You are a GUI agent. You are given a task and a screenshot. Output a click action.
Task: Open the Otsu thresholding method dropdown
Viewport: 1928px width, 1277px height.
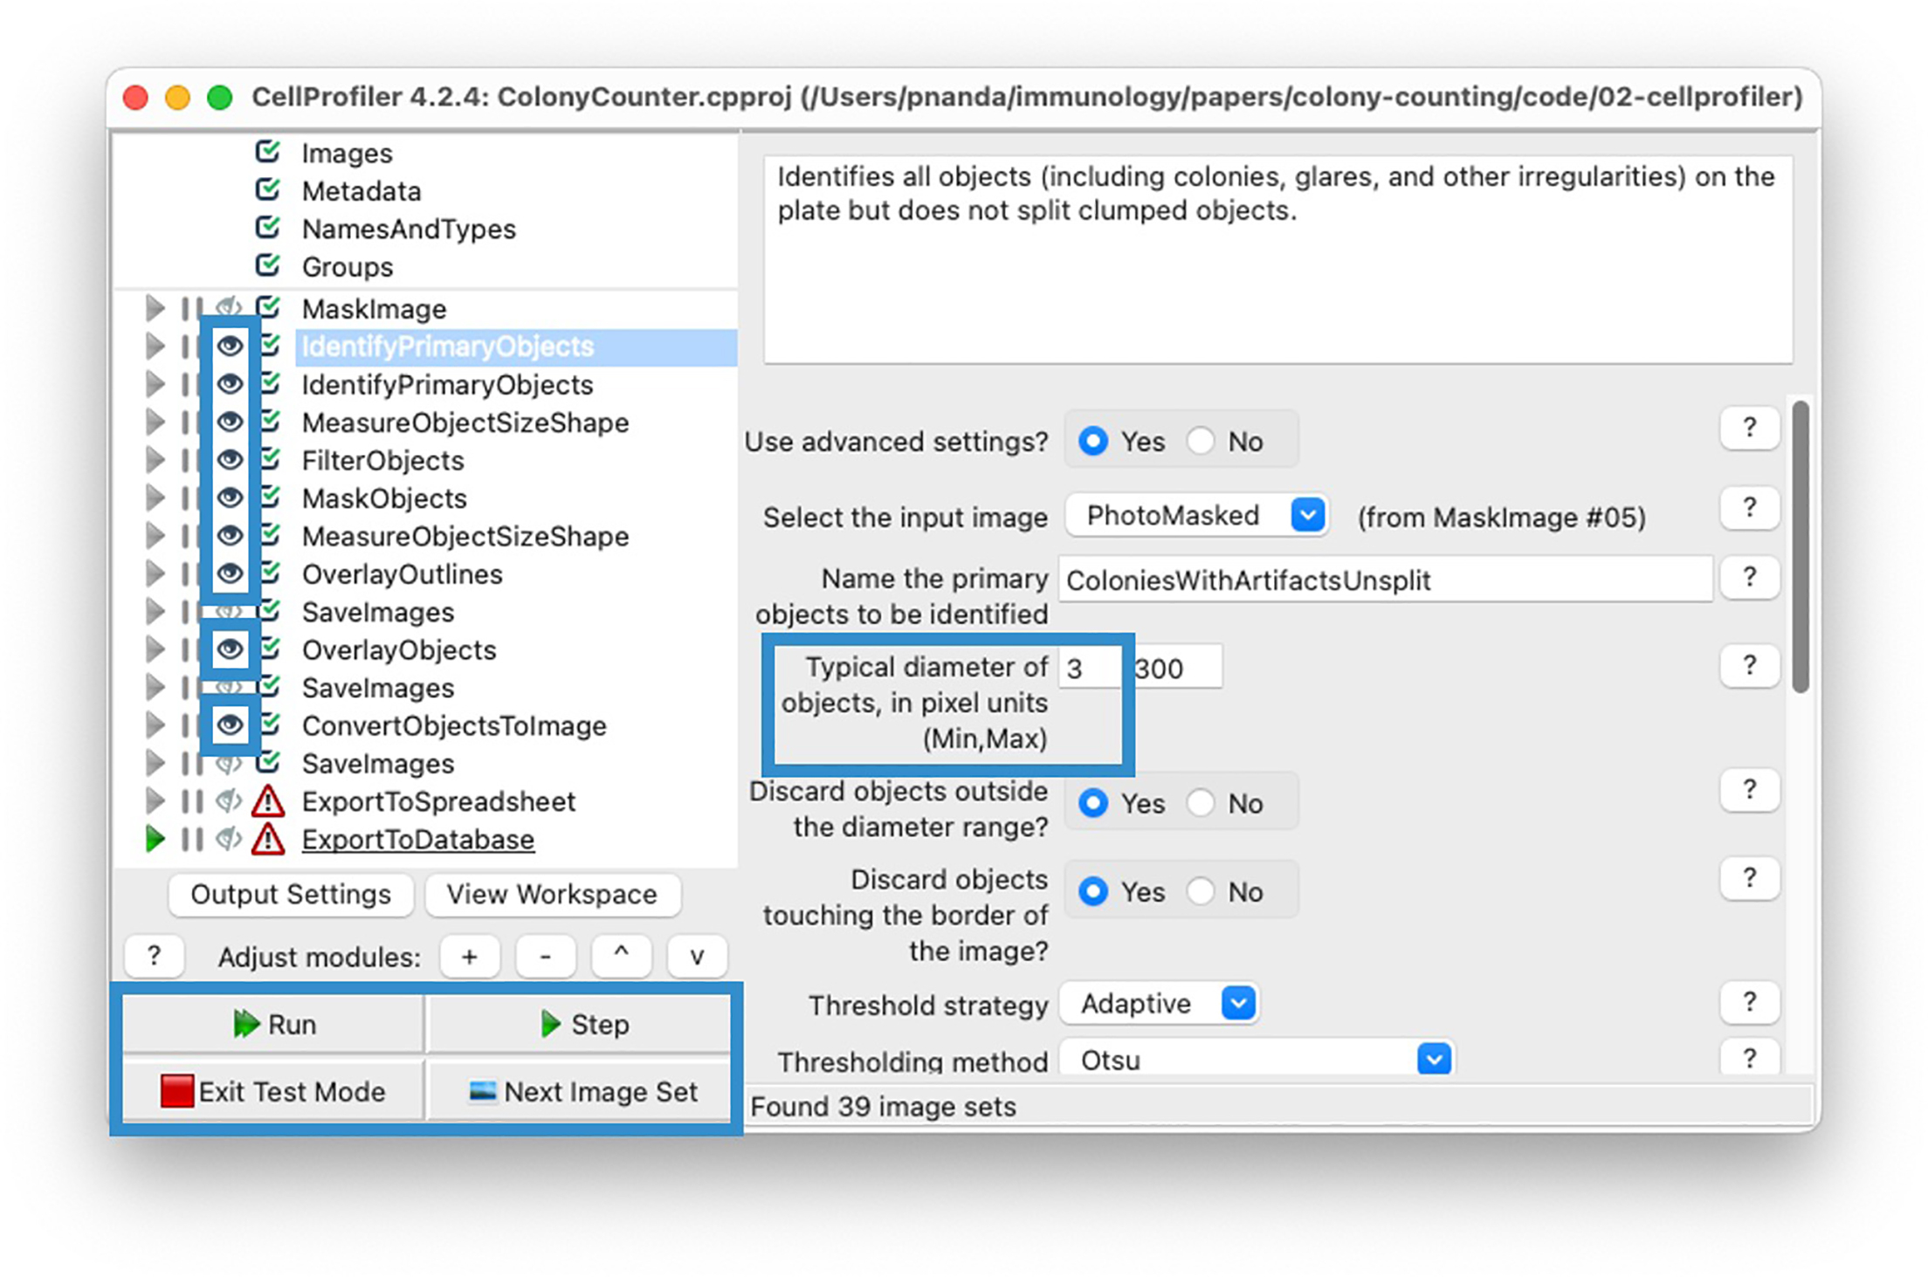point(1434,1060)
